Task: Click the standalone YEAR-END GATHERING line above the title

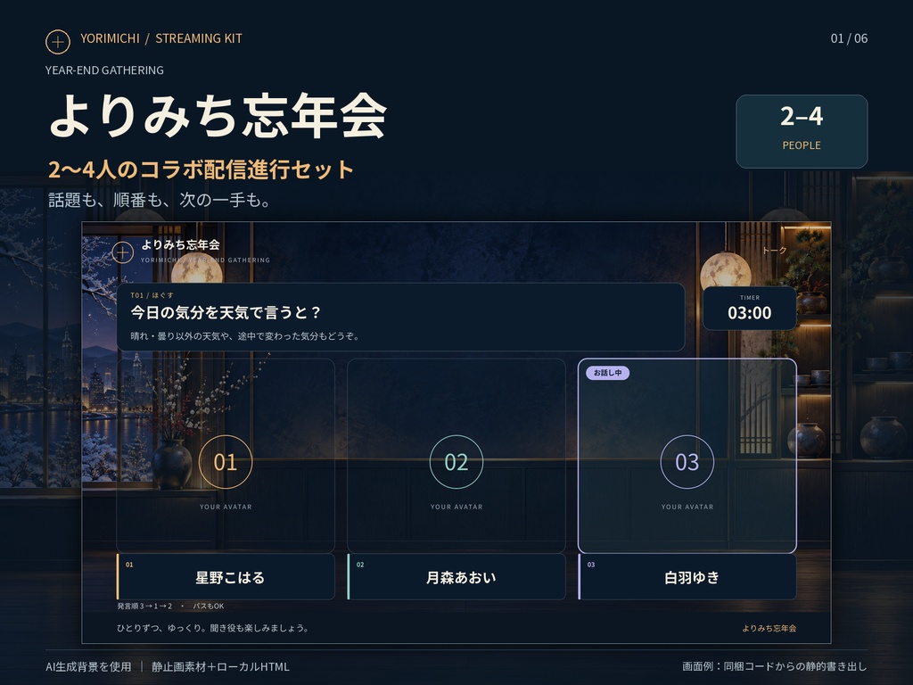Action: coord(105,70)
